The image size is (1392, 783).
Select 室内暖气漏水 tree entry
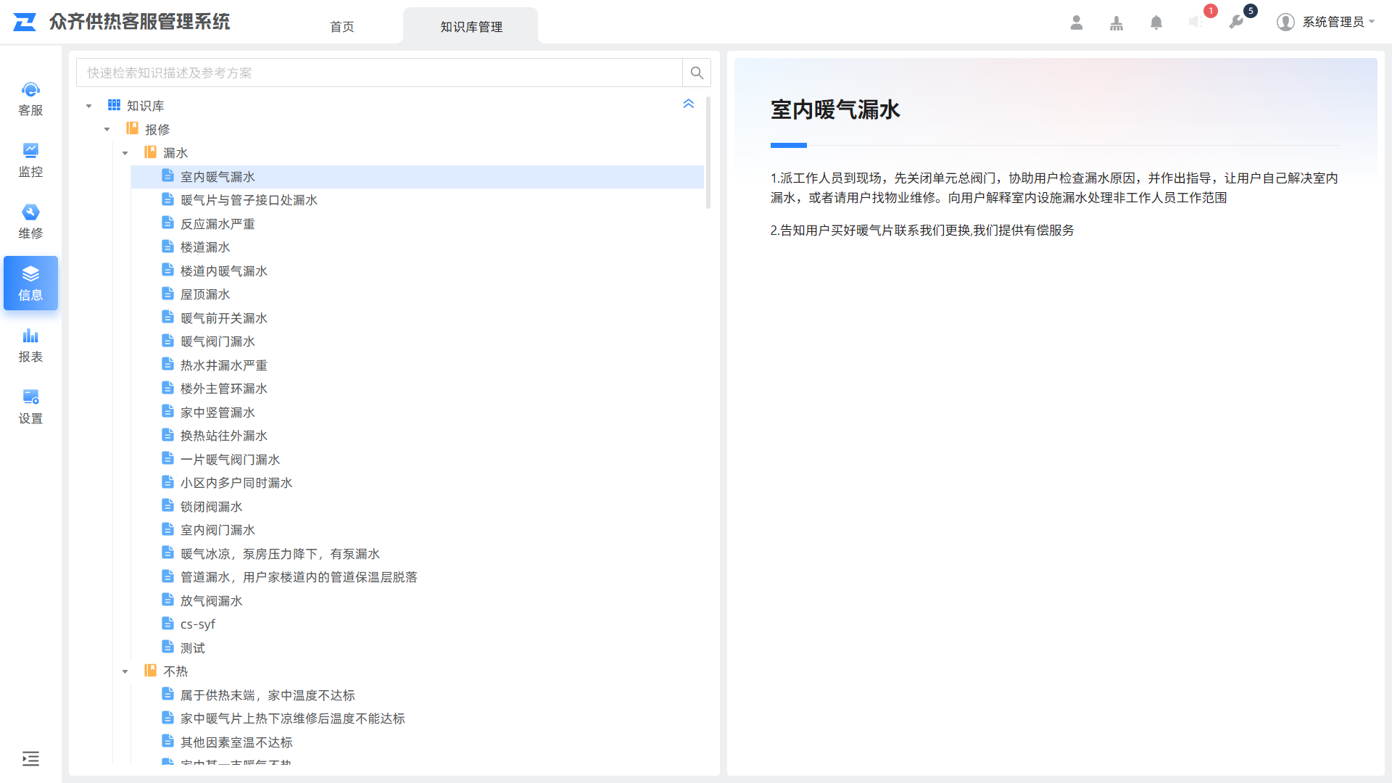(417, 177)
